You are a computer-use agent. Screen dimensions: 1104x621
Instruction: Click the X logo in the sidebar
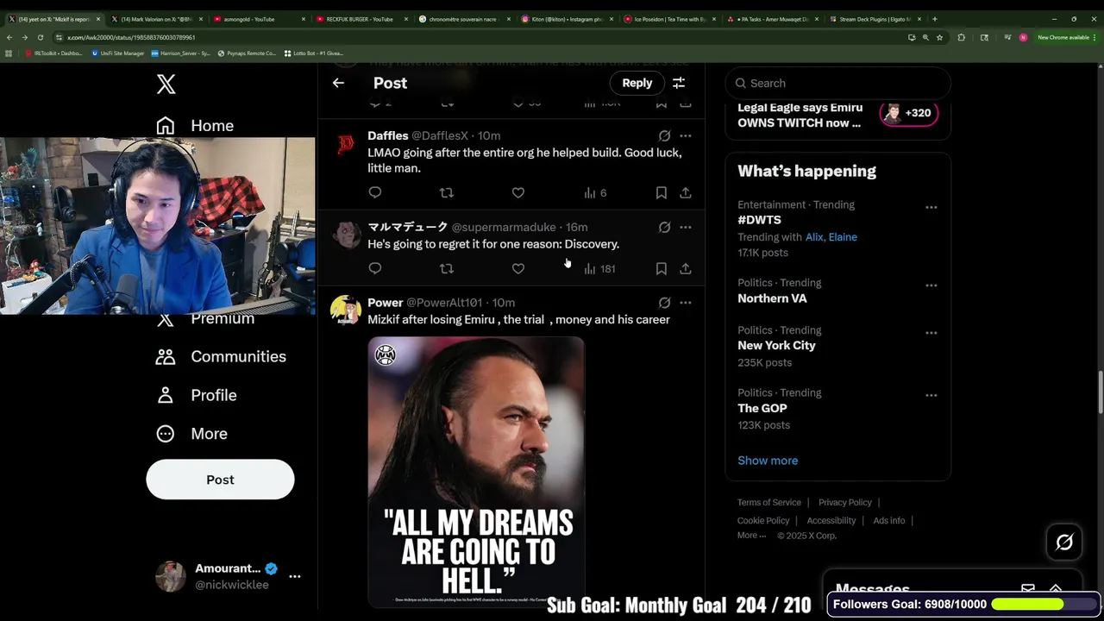(166, 84)
